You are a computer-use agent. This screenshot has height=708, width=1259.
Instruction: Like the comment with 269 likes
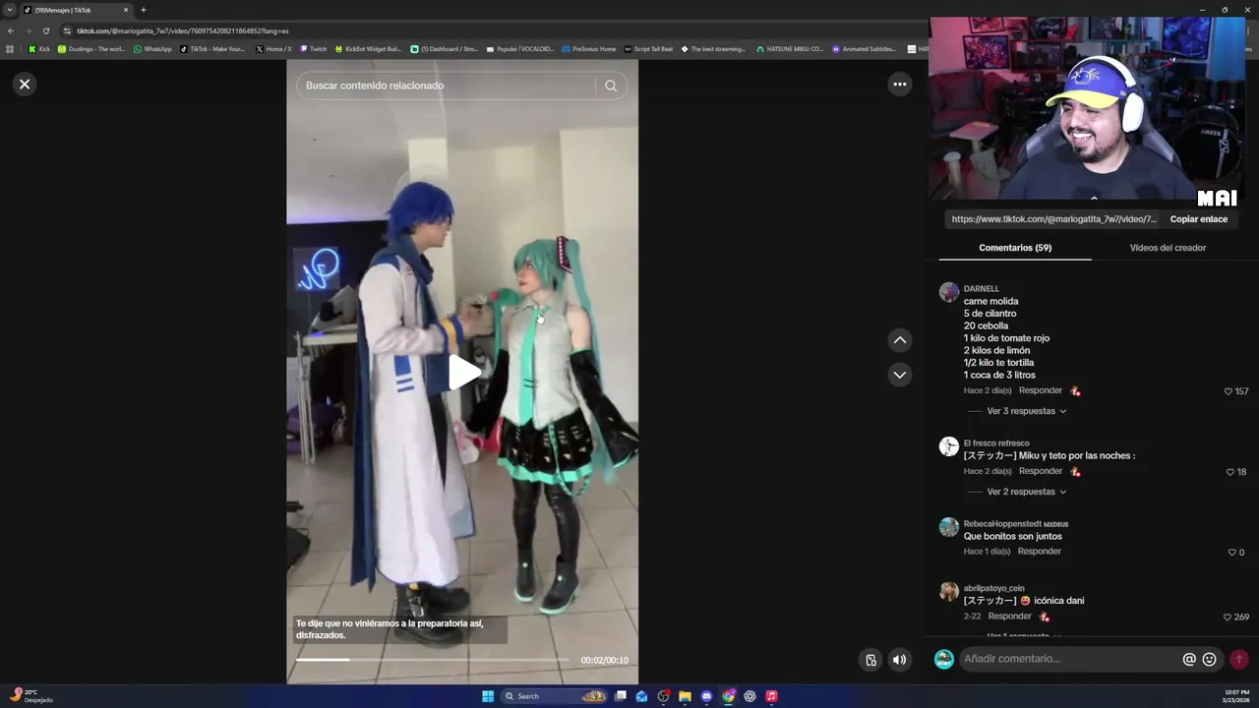tap(1228, 618)
